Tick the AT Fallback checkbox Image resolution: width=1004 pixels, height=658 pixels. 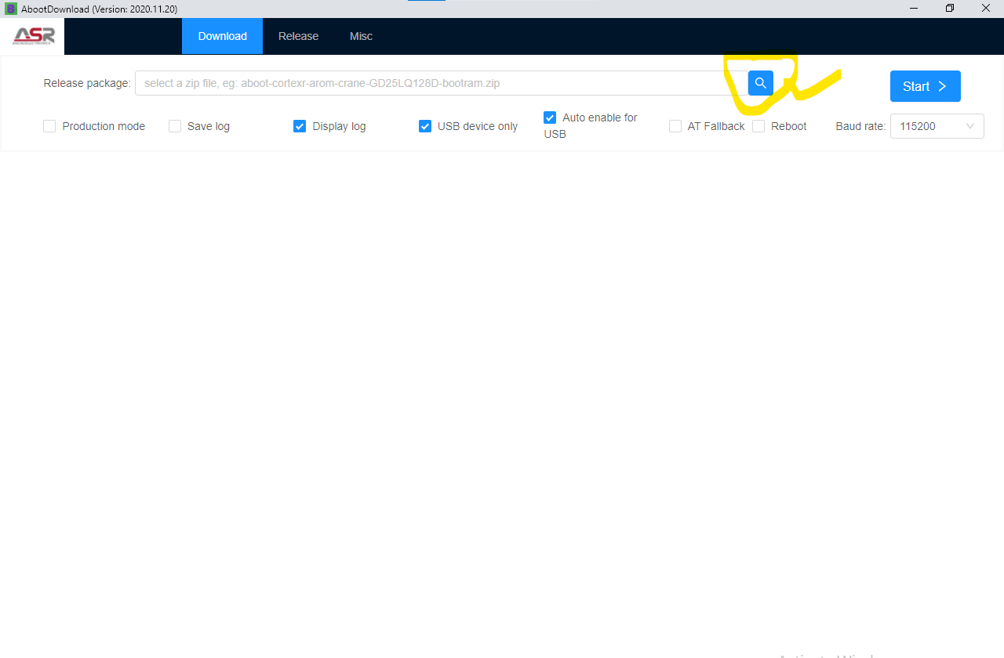(x=675, y=126)
